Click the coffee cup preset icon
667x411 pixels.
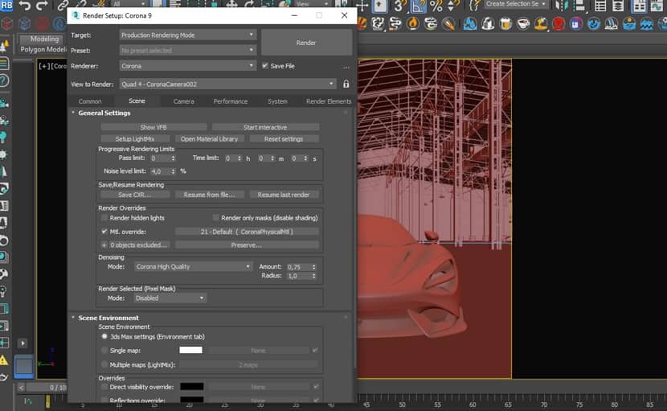tap(523, 24)
